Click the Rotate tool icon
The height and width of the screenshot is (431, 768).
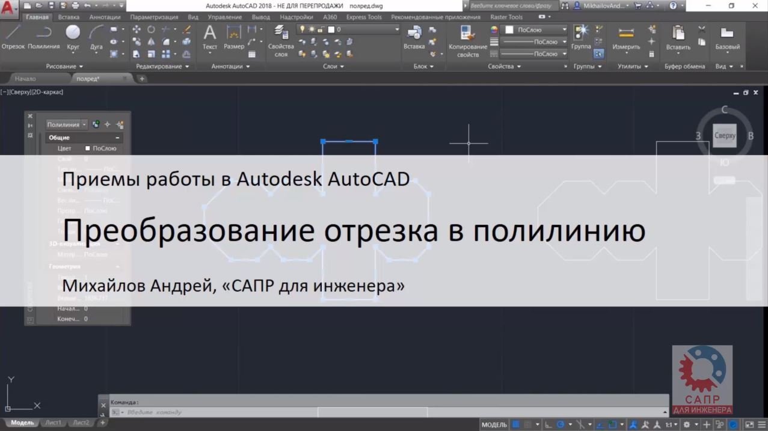(x=151, y=29)
